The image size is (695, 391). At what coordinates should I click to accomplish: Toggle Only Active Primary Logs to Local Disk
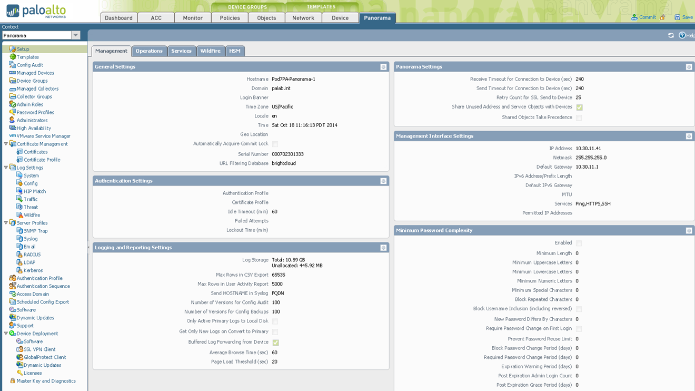[275, 321]
